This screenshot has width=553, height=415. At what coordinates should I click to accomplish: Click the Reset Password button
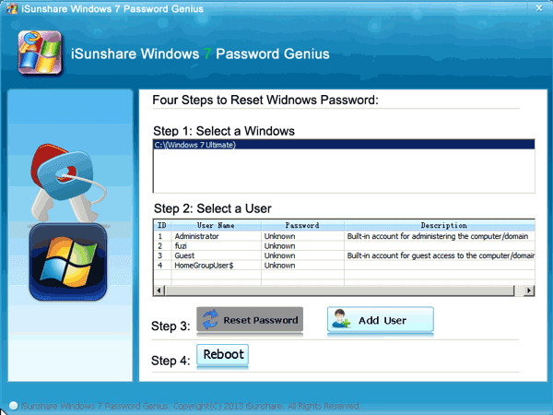pyautogui.click(x=250, y=320)
